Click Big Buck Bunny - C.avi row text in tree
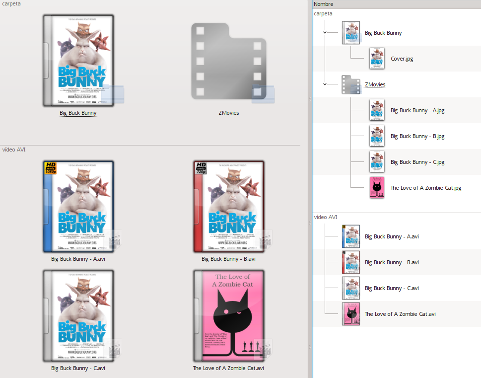The height and width of the screenshot is (378, 481). (392, 288)
